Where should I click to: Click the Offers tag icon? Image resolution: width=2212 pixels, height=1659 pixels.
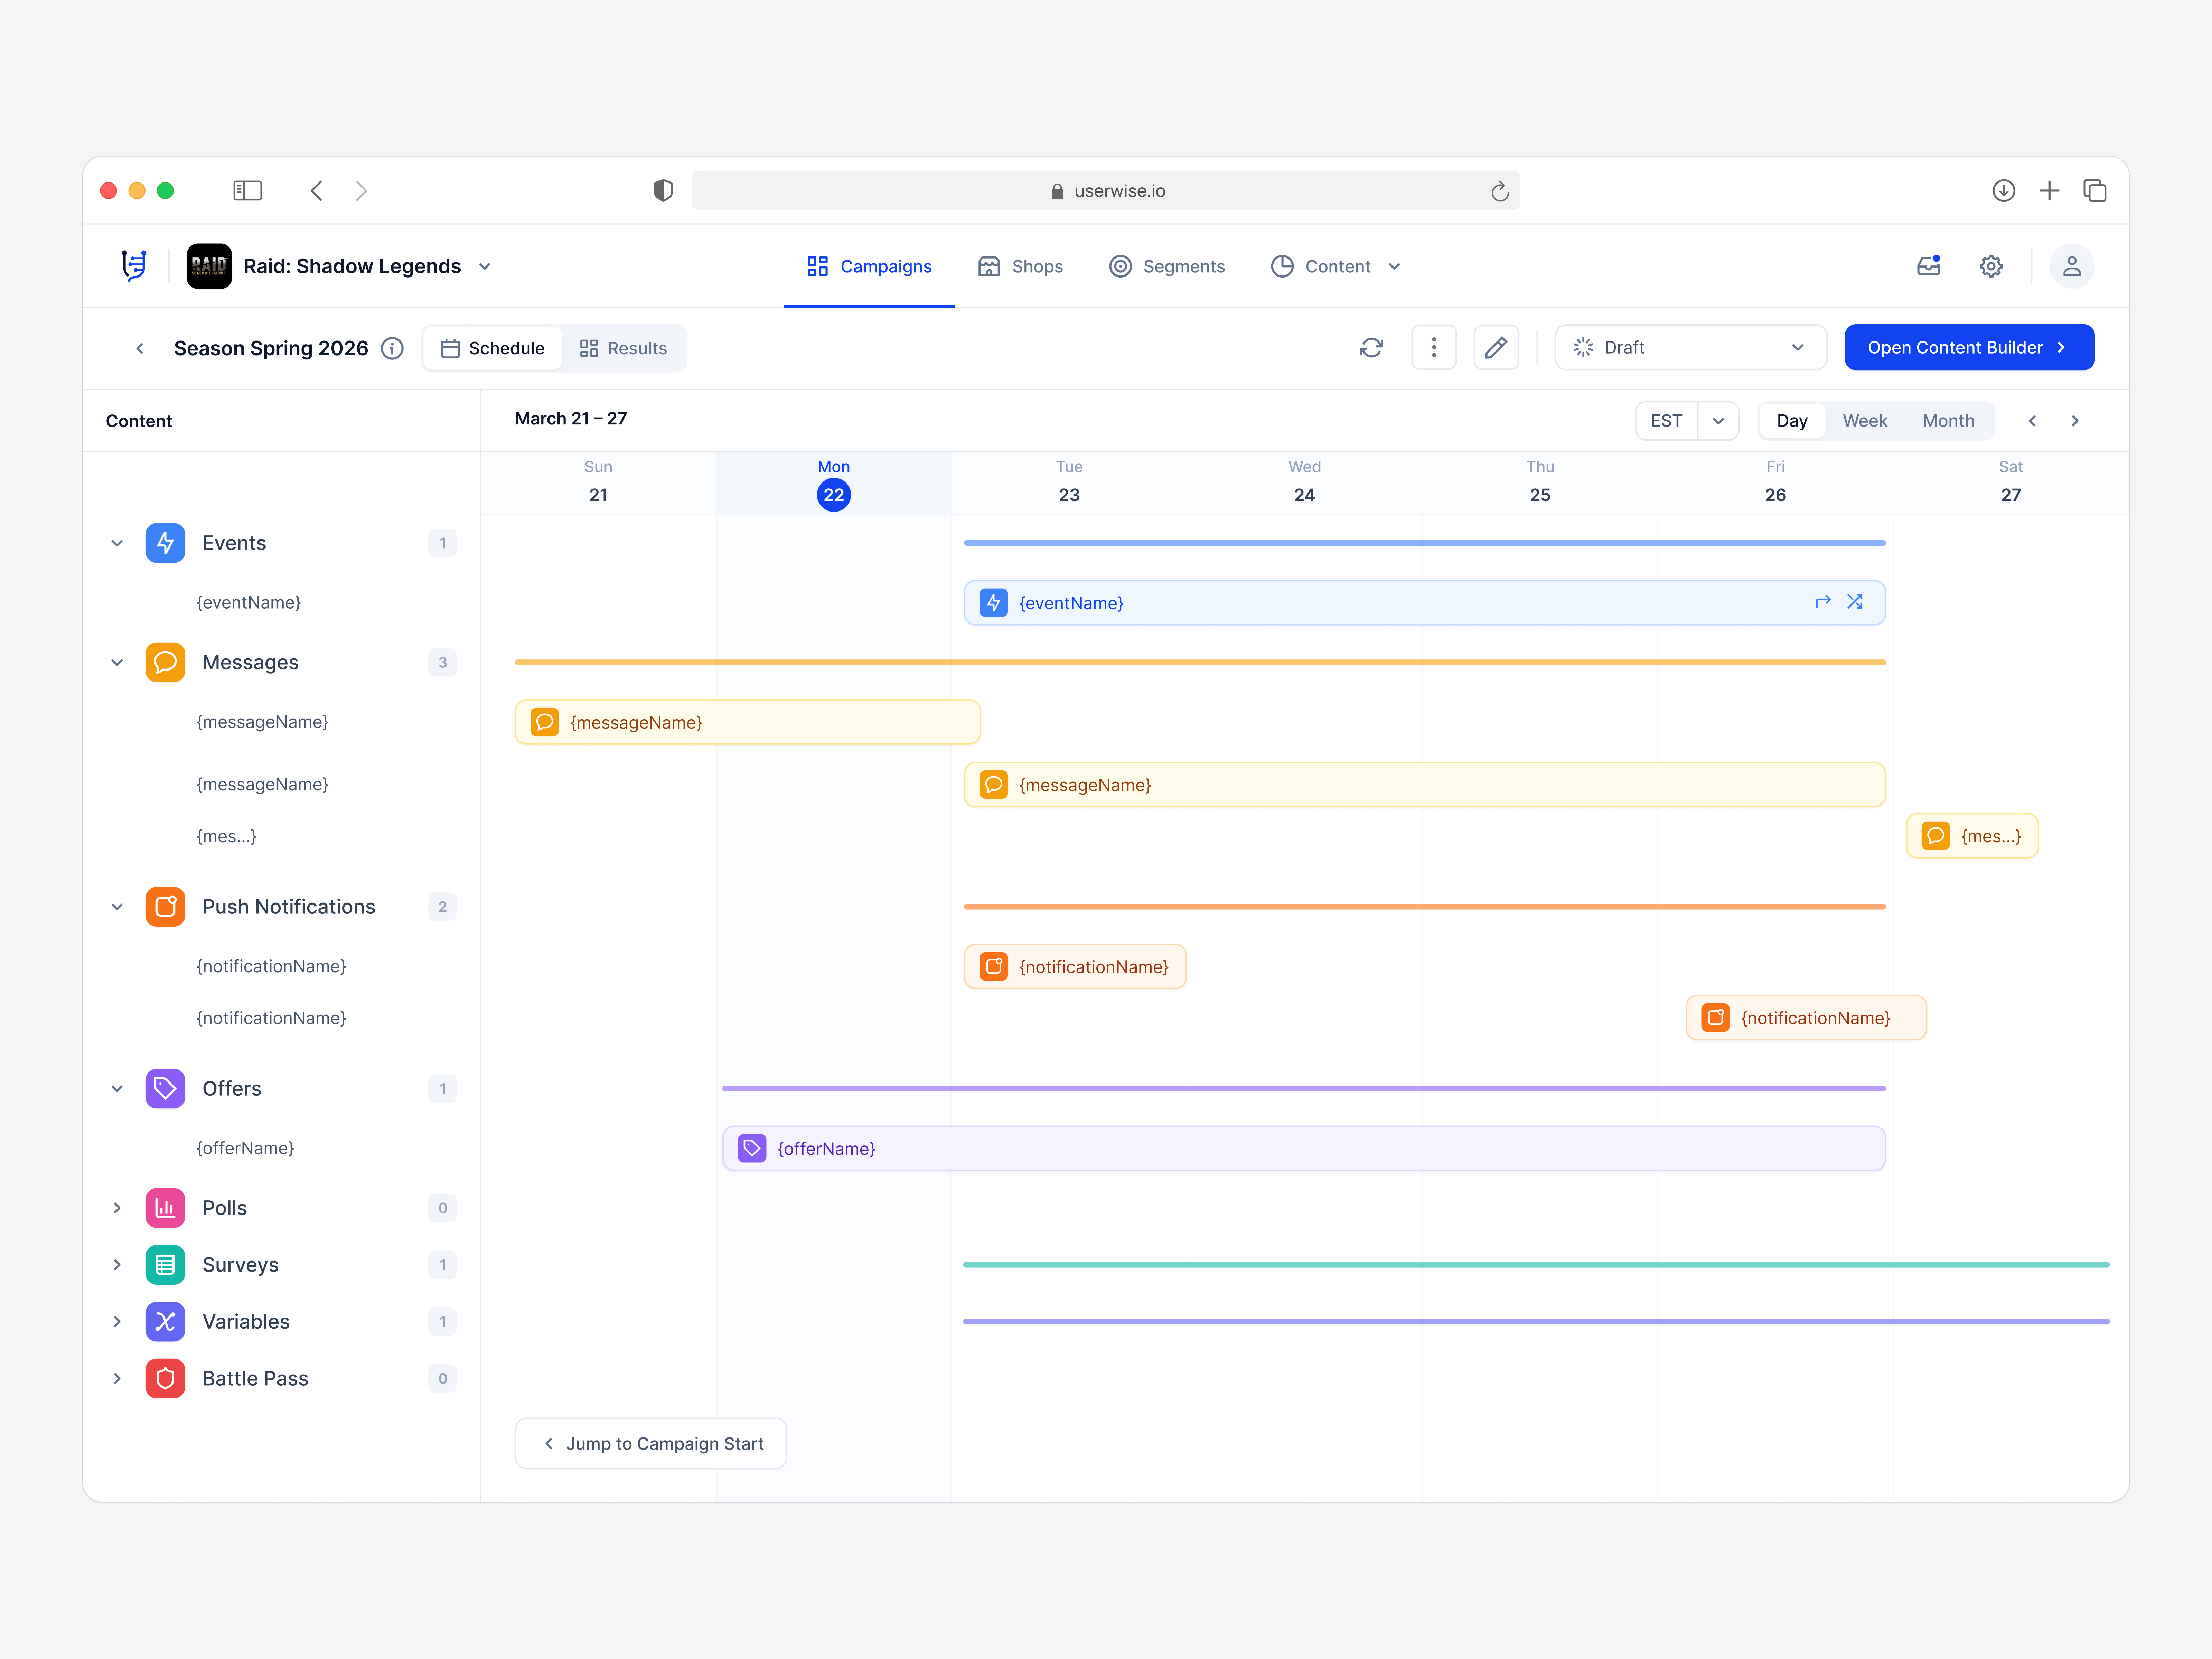pos(165,1088)
